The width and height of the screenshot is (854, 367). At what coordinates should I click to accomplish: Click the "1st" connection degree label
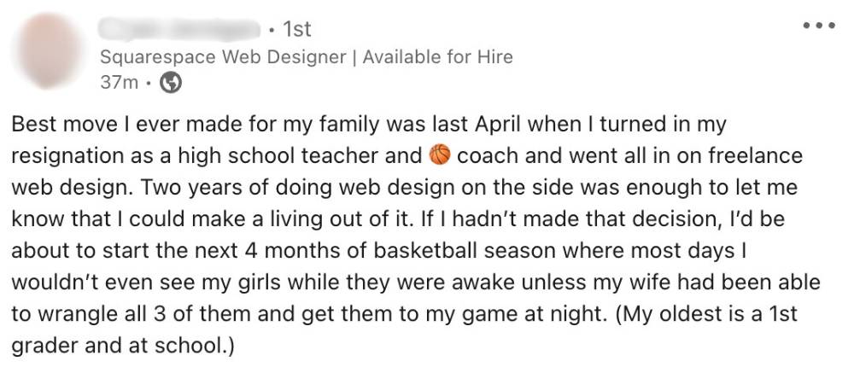(x=296, y=30)
